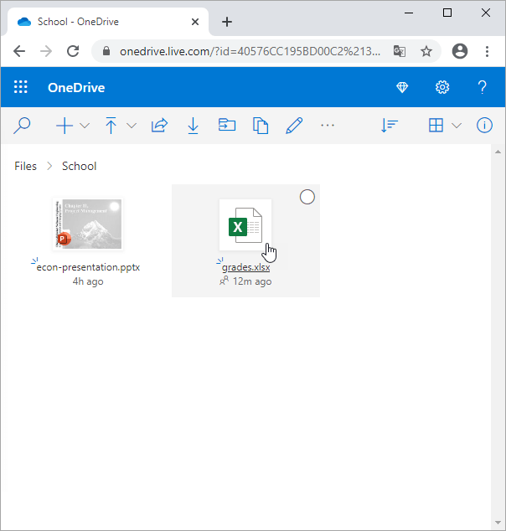This screenshot has width=506, height=531.
Task: Open OneDrive settings gear
Action: click(442, 87)
